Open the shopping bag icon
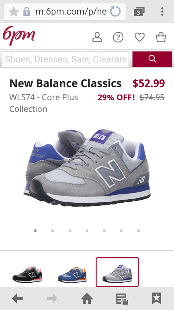This screenshot has width=174, height=310. coord(161,37)
